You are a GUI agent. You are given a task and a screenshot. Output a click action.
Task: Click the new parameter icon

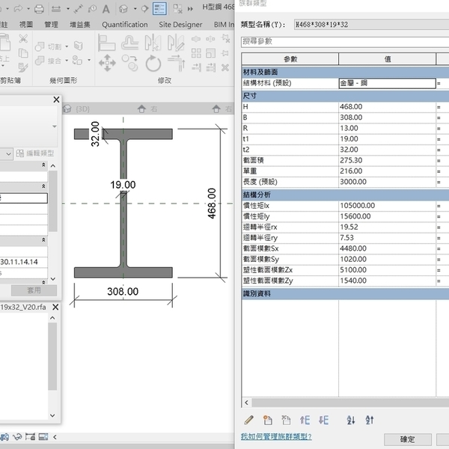point(267,421)
